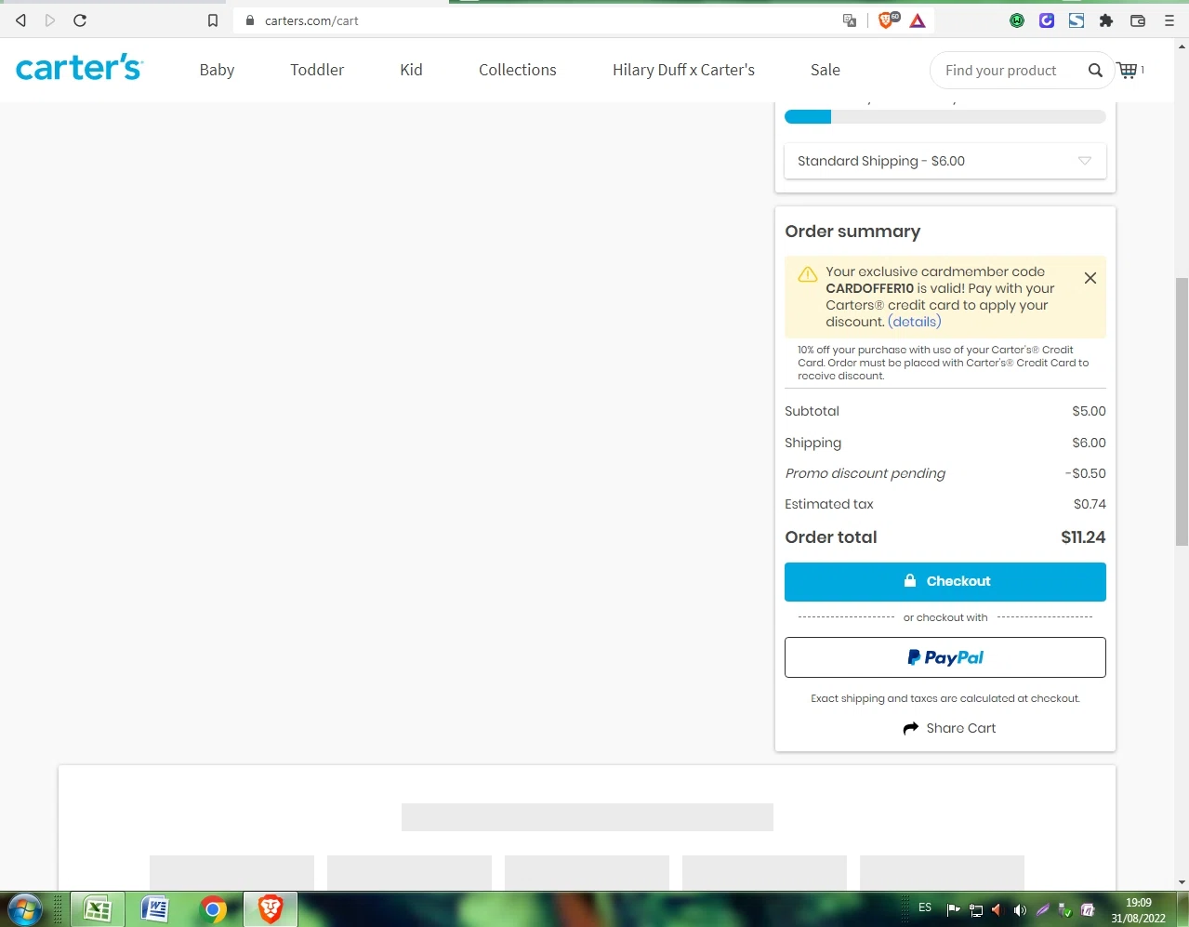Switch to Brave in the taskbar
This screenshot has width=1189, height=927.
(271, 909)
